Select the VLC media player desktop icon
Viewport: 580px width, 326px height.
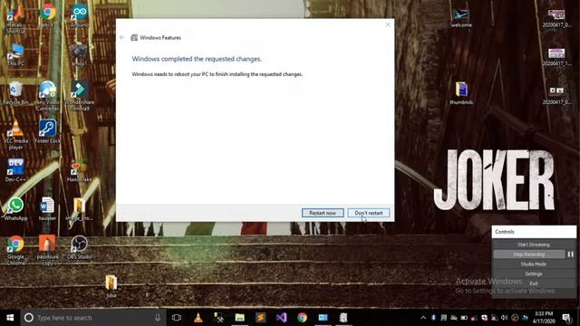click(x=15, y=135)
